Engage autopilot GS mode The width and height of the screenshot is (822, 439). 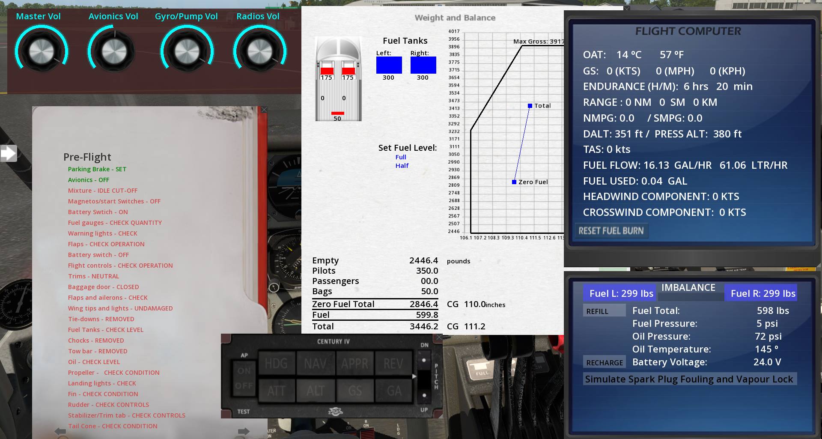(x=355, y=391)
